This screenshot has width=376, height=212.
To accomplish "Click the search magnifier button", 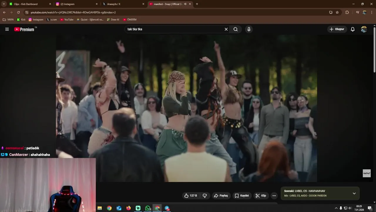I will 236,29.
